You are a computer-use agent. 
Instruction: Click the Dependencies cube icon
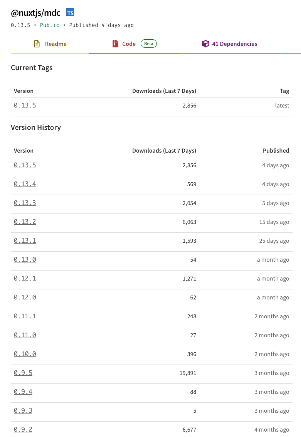point(205,44)
